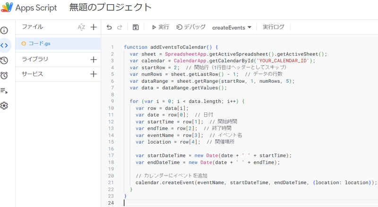This screenshot has width=378, height=207.
Task: Click location variable on line 15
Action: coord(159,142)
